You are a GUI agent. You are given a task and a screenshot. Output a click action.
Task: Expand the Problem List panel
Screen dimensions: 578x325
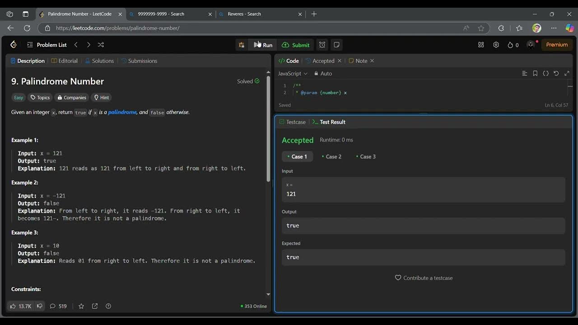click(x=47, y=45)
